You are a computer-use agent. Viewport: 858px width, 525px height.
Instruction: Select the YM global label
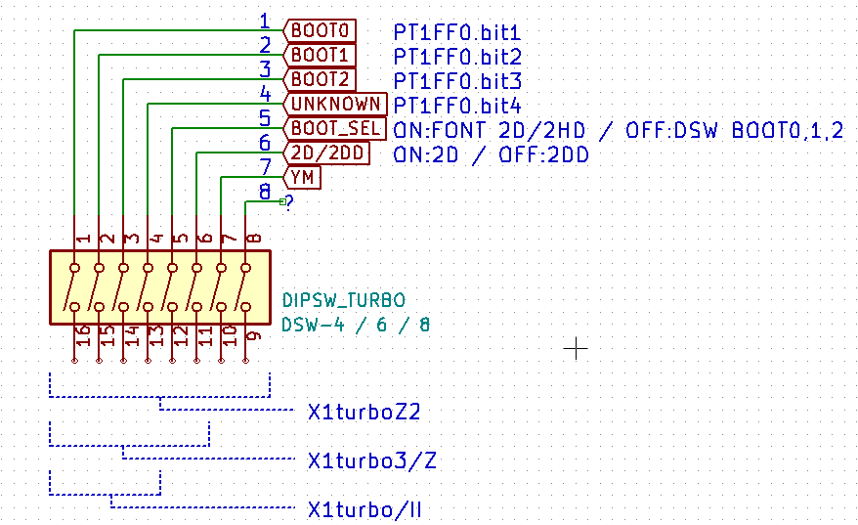pyautogui.click(x=302, y=177)
